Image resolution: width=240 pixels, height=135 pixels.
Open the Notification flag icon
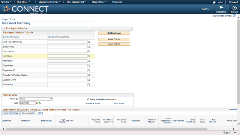pyautogui.click(x=221, y=8)
